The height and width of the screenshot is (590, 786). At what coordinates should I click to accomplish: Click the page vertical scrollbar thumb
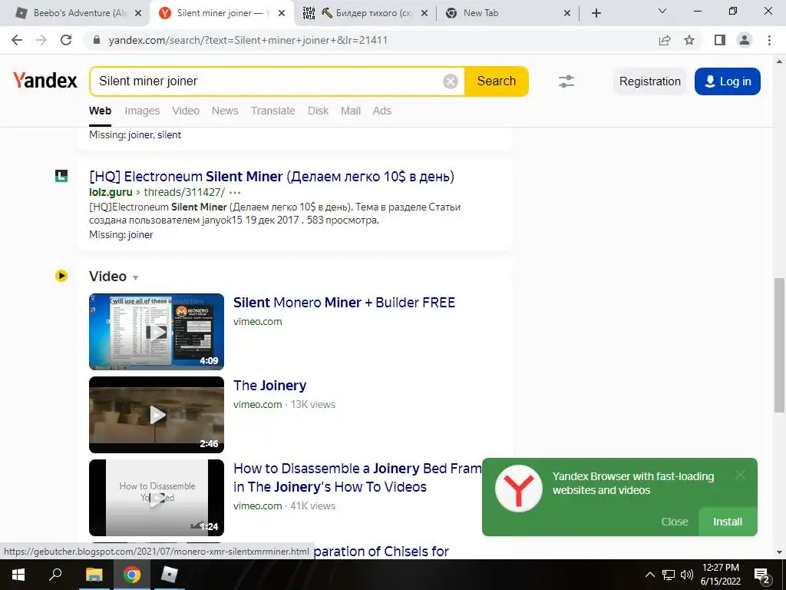tap(779, 343)
